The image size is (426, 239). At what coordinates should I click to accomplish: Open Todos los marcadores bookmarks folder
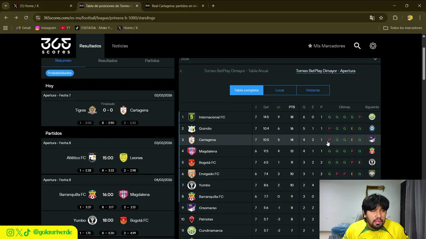[x=403, y=28]
